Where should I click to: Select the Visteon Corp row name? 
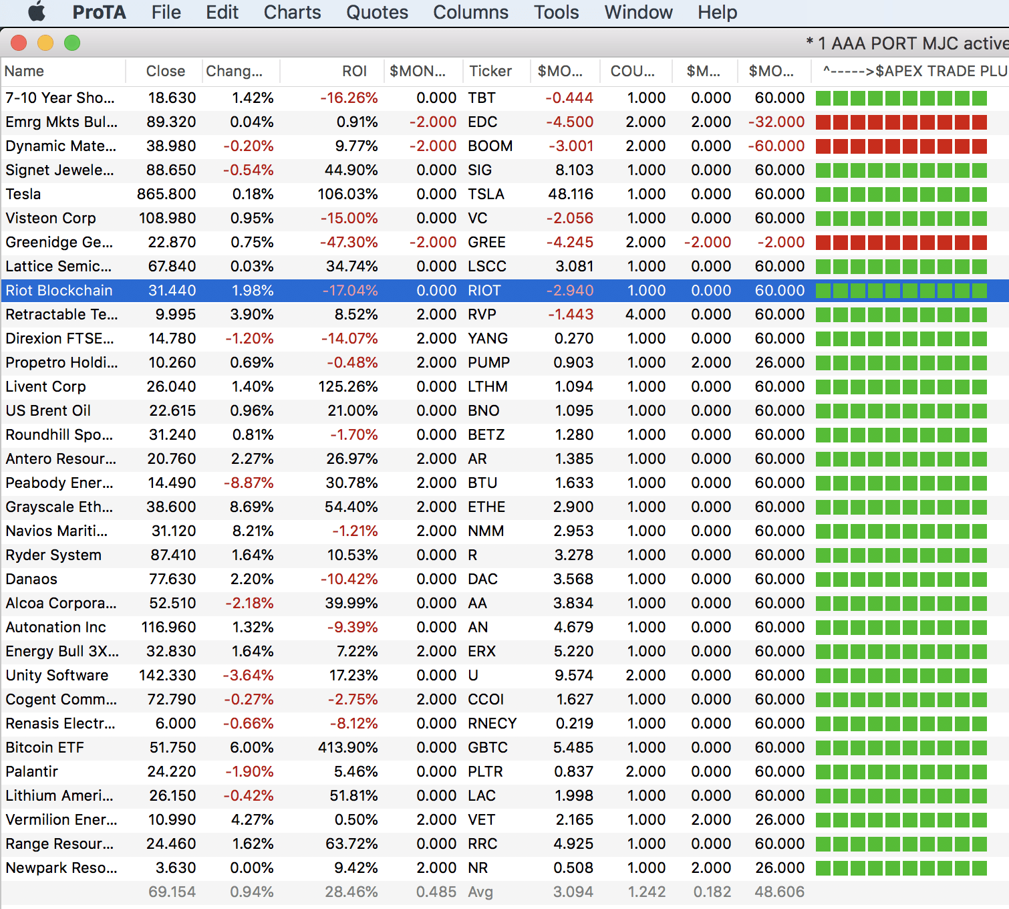coord(51,219)
